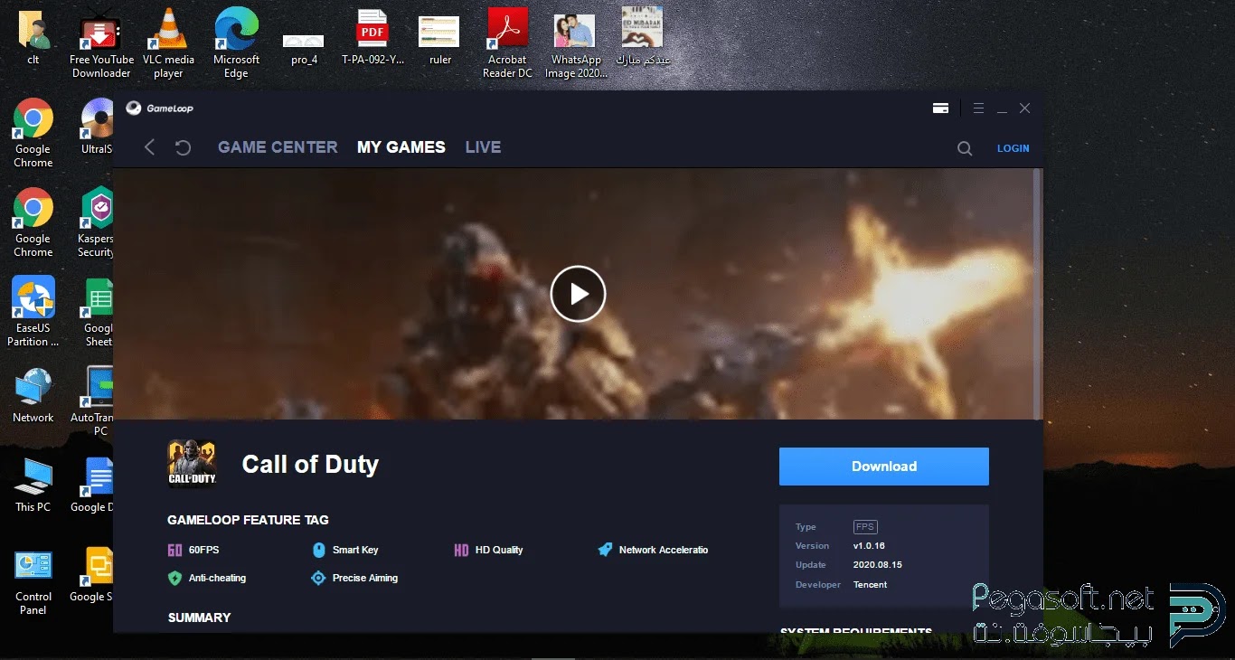Viewport: 1235px width, 660px height.
Task: Click the GameLoop logo in title bar
Action: (159, 108)
